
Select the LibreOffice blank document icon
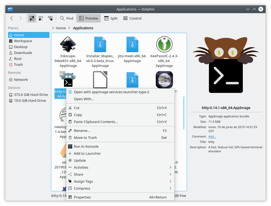pos(100,79)
